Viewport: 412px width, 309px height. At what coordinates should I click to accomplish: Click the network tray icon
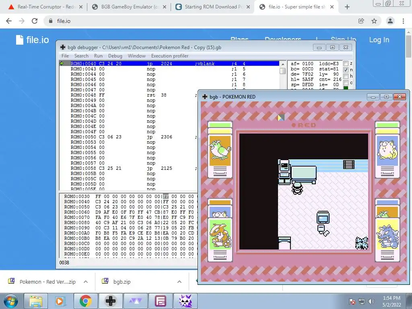pos(362,301)
